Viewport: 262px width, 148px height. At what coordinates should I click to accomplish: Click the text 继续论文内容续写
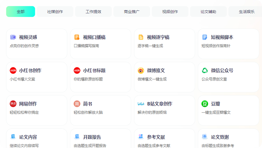24,146
